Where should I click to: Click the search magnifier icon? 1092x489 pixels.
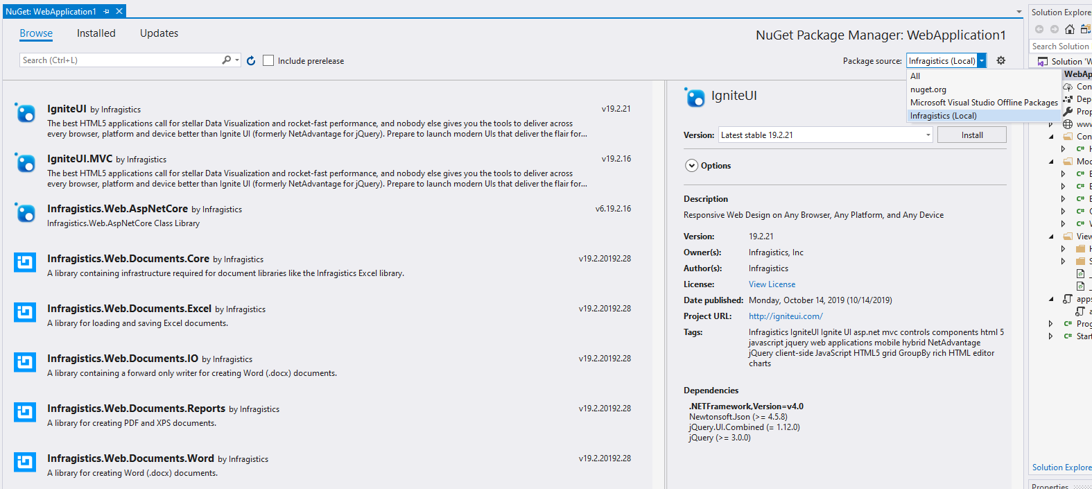point(226,60)
